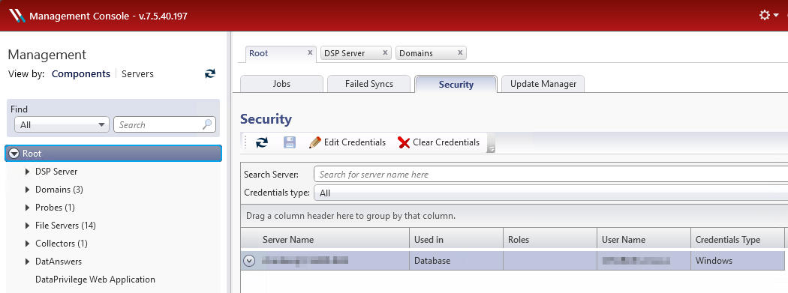Collapse the Root tree node
Image resolution: width=788 pixels, height=293 pixels.
14,154
